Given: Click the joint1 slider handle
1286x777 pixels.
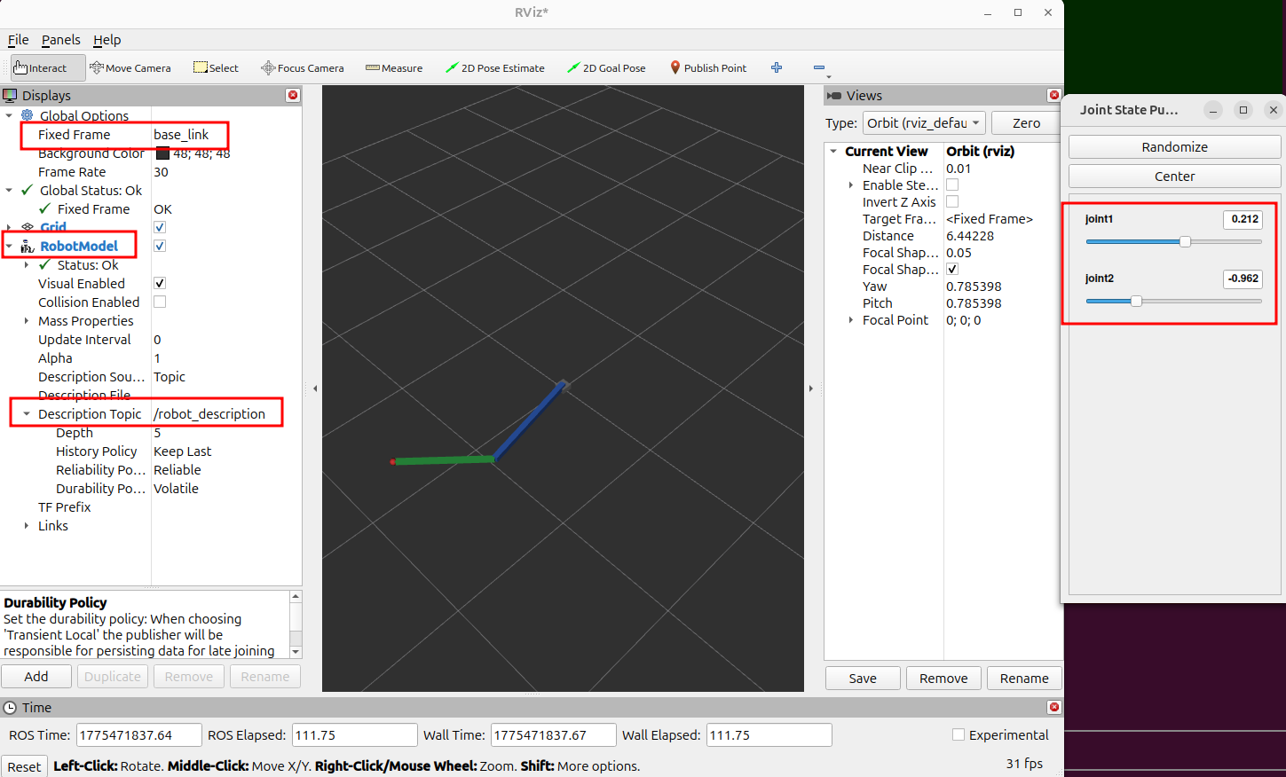Looking at the screenshot, I should [x=1185, y=242].
